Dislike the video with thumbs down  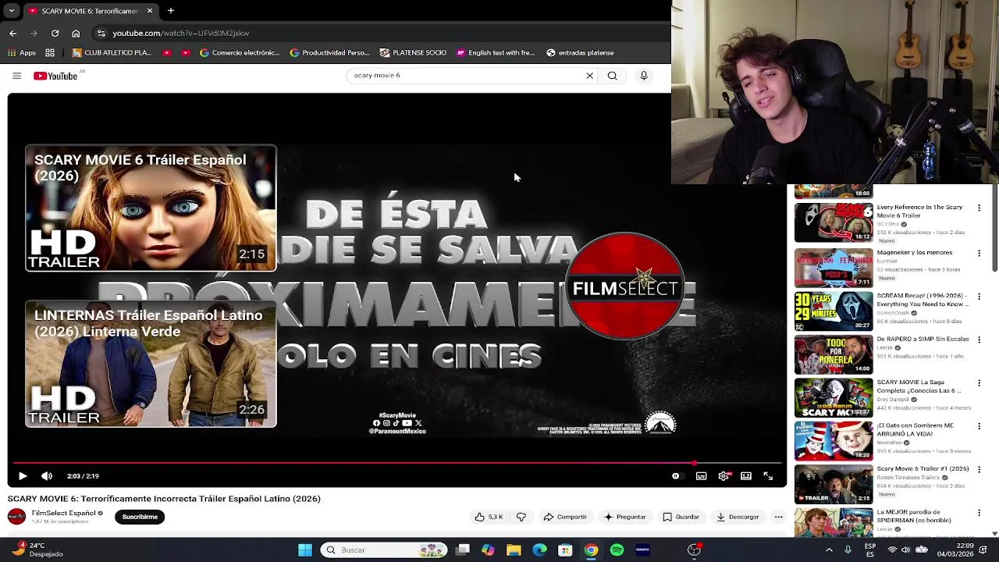[521, 517]
